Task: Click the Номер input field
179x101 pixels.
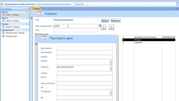Action: point(84,73)
